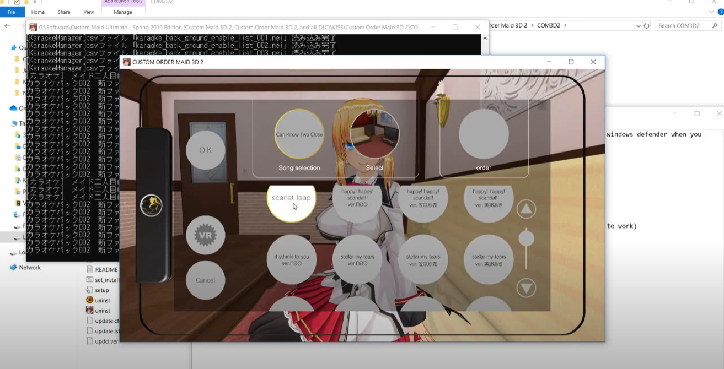Screen dimensions: 724x369
Task: Open the View ribbon tab
Action: 89,12
